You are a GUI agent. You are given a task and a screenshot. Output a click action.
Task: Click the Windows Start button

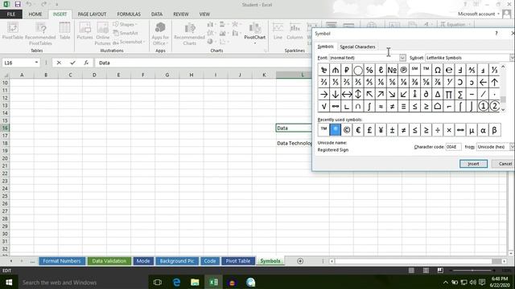click(x=9, y=282)
